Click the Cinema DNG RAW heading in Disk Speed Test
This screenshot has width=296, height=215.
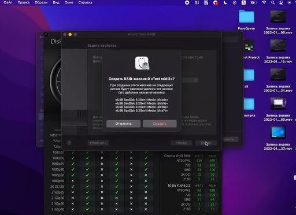click(177, 155)
